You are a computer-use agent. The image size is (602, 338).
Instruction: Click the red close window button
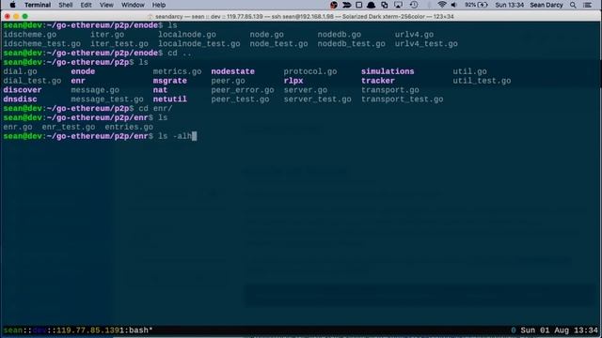coord(7,16)
